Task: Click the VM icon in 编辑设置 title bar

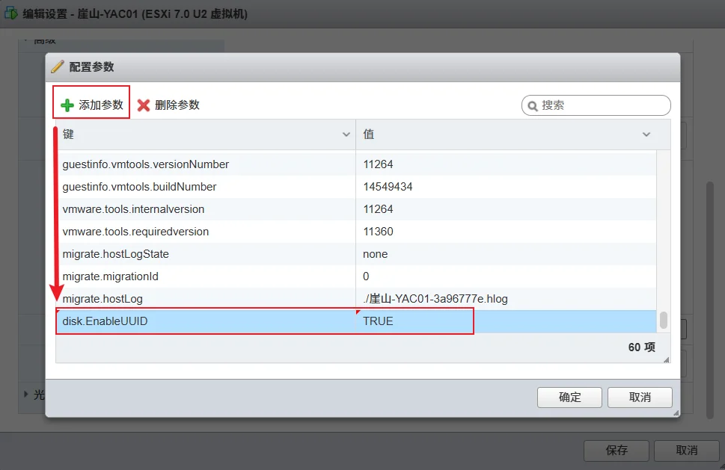Action: (12, 13)
